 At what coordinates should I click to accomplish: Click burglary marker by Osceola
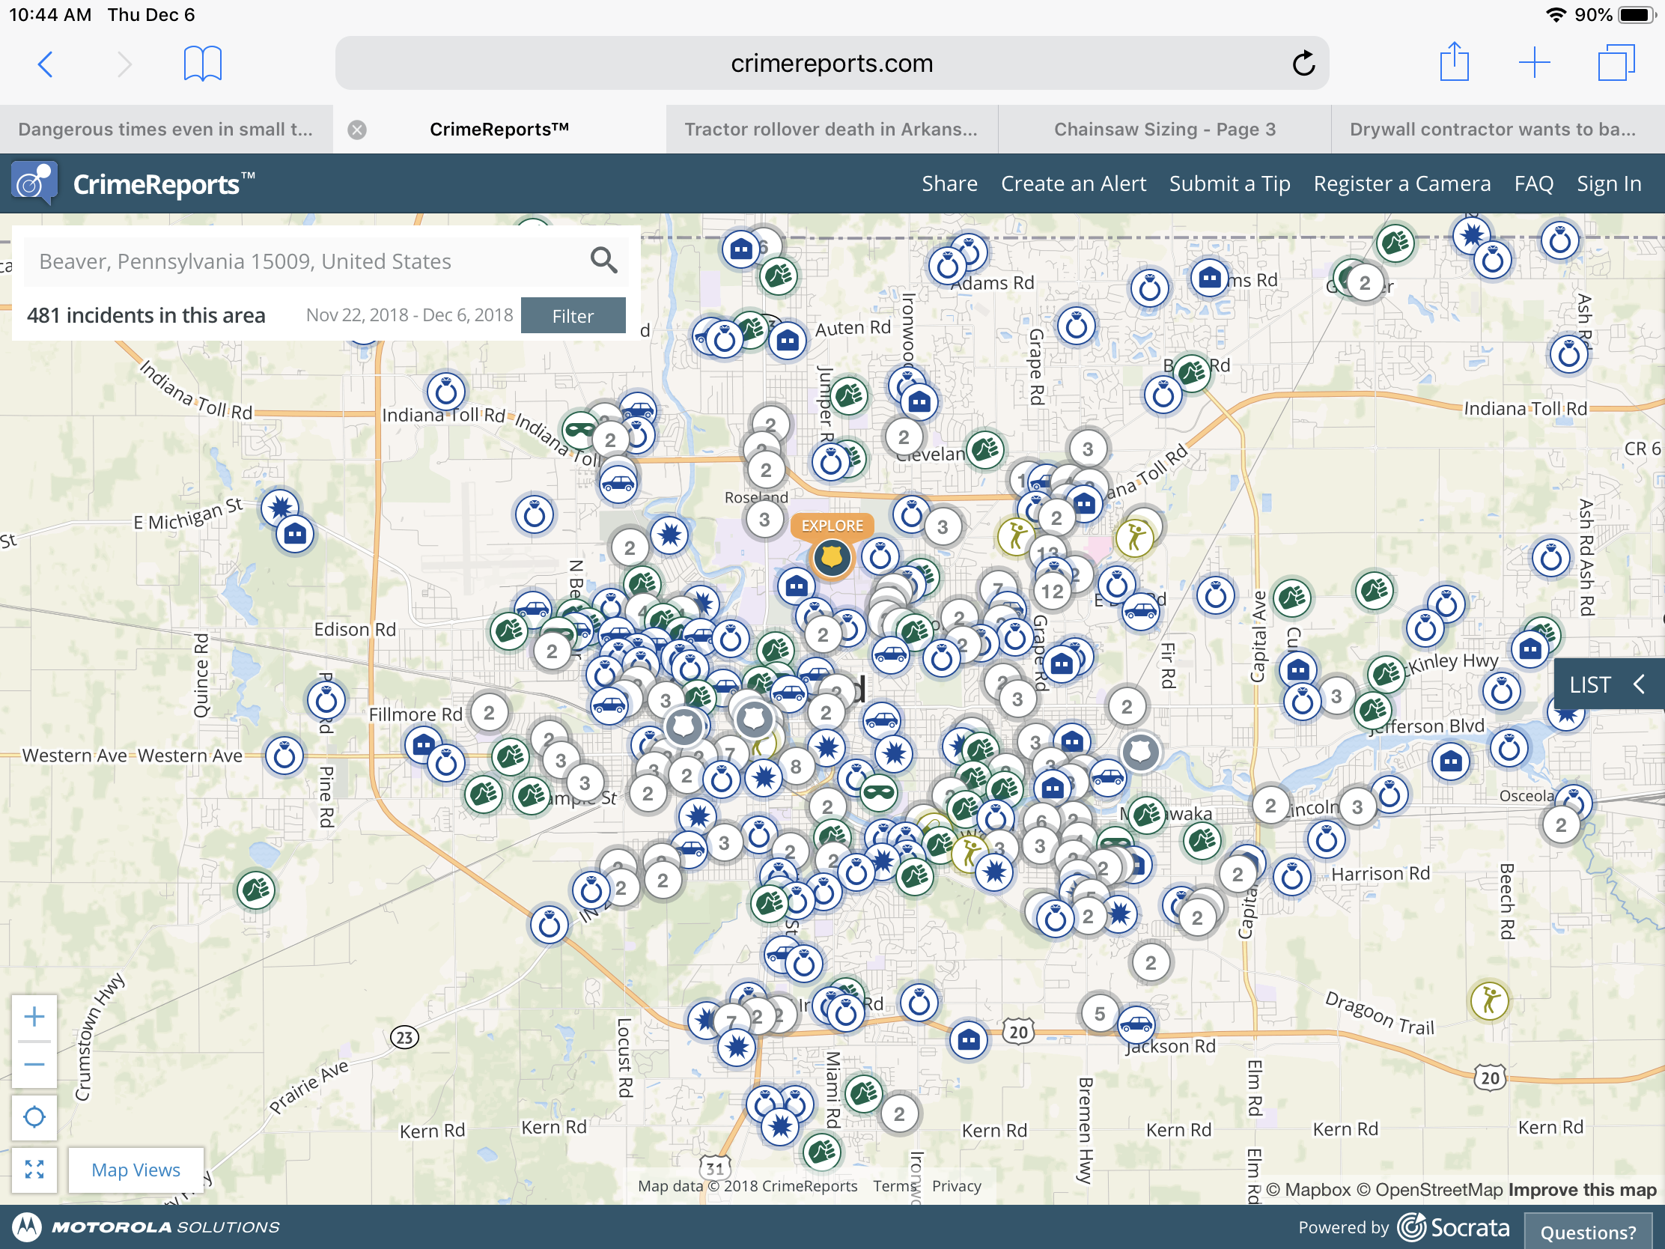pos(1450,761)
